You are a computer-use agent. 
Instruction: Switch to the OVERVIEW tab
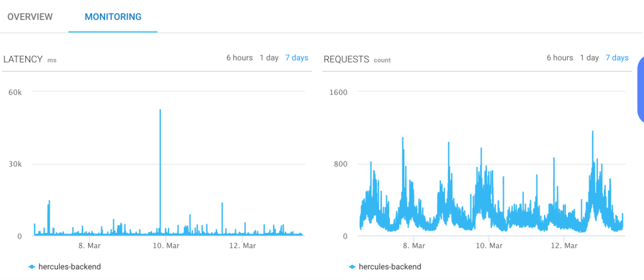click(30, 17)
